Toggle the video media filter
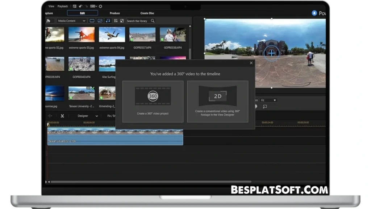The image size is (371, 209). pyautogui.click(x=92, y=21)
